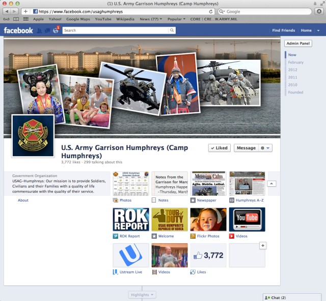Click the Facebook logo
This screenshot has height=301, width=326.
[18, 31]
